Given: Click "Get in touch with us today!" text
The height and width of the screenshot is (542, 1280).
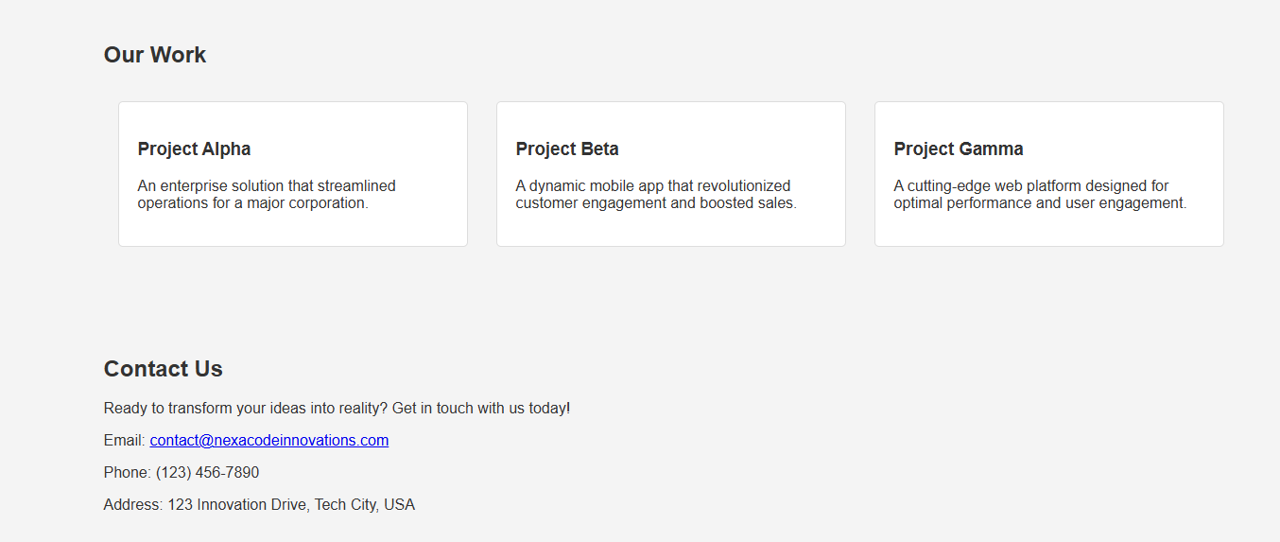Looking at the screenshot, I should coord(480,409).
